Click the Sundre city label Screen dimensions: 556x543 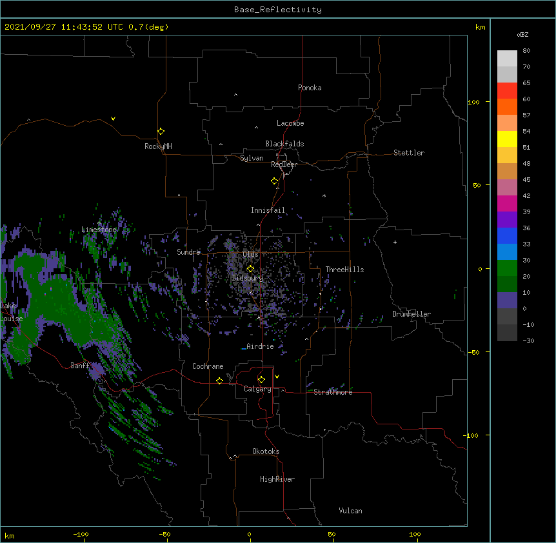pyautogui.click(x=188, y=252)
